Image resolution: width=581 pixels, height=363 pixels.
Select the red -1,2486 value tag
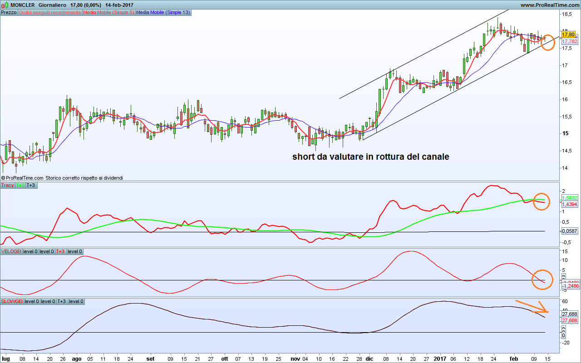pyautogui.click(x=570, y=286)
